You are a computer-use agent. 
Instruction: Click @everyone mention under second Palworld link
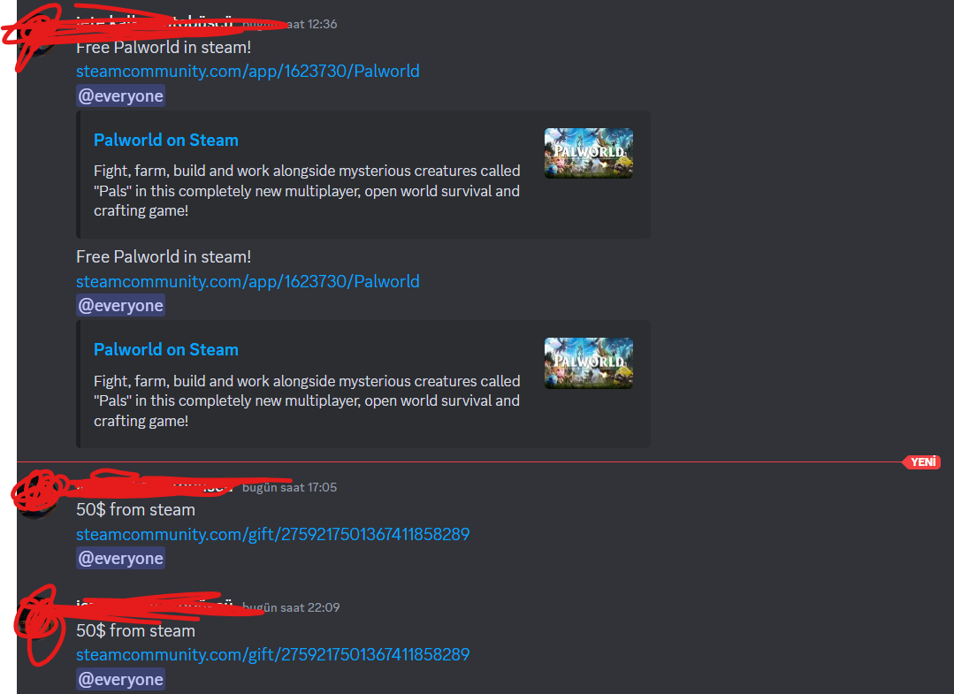pos(120,305)
